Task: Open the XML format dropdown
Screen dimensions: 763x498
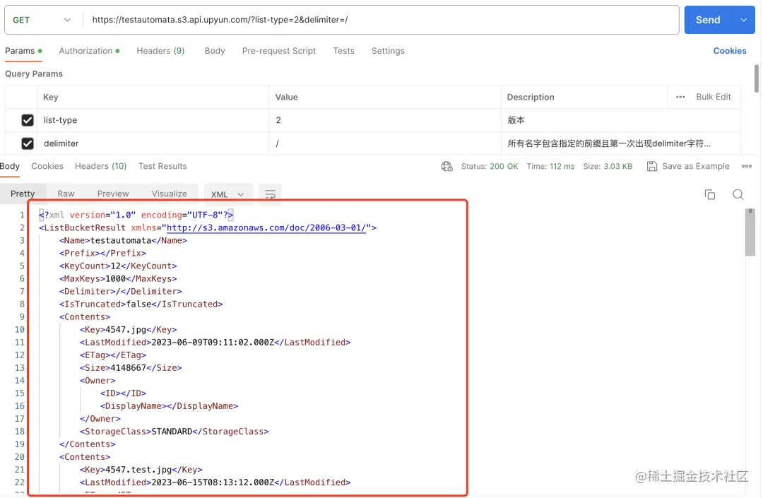Action: pos(227,194)
